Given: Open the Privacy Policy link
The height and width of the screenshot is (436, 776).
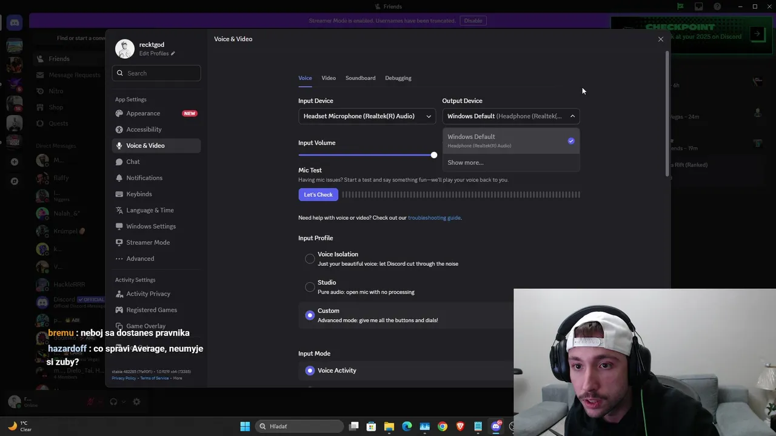Looking at the screenshot, I should coord(124,378).
